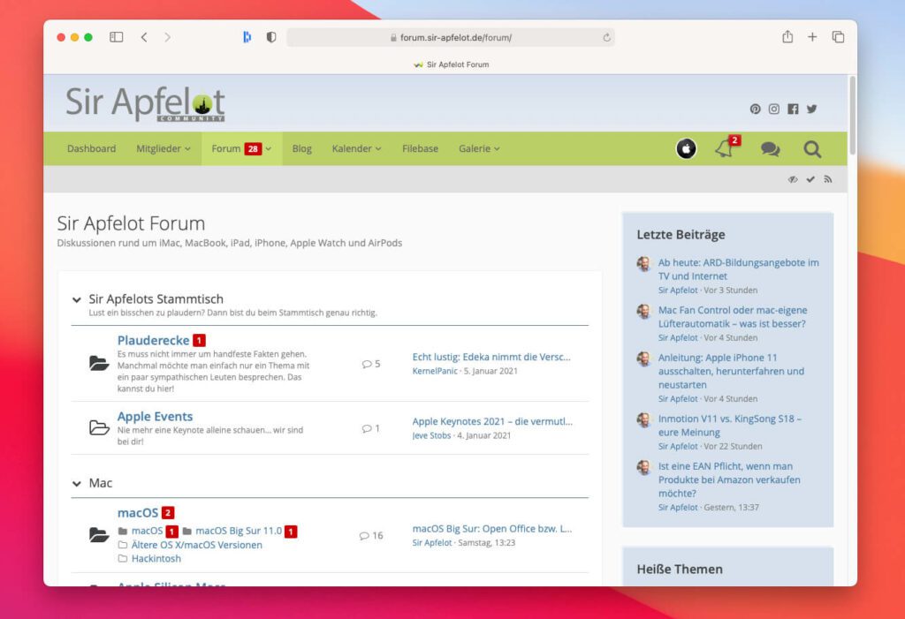Image resolution: width=905 pixels, height=619 pixels.
Task: Visit the Twitter social icon
Action: tap(811, 109)
